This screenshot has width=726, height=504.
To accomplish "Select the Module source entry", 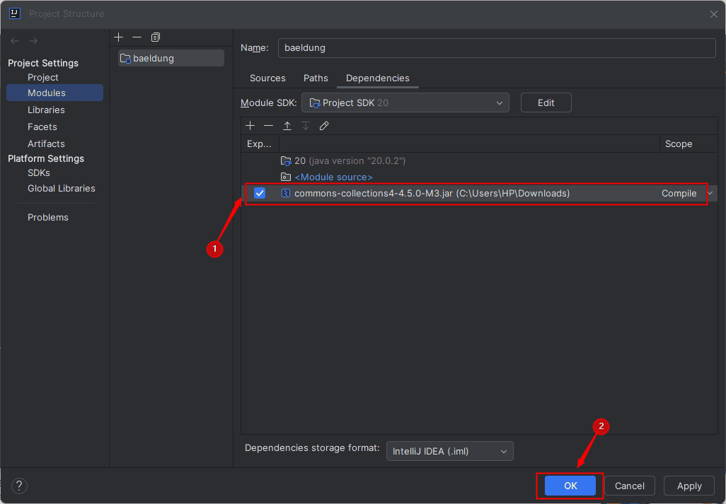I will [x=479, y=177].
